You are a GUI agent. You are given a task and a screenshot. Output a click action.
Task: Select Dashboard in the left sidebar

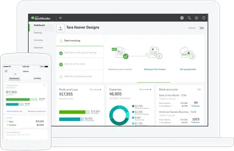39,25
